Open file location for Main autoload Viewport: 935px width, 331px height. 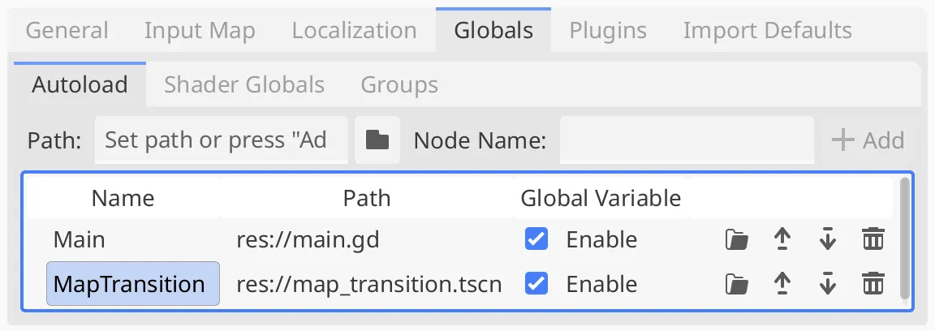[736, 240]
